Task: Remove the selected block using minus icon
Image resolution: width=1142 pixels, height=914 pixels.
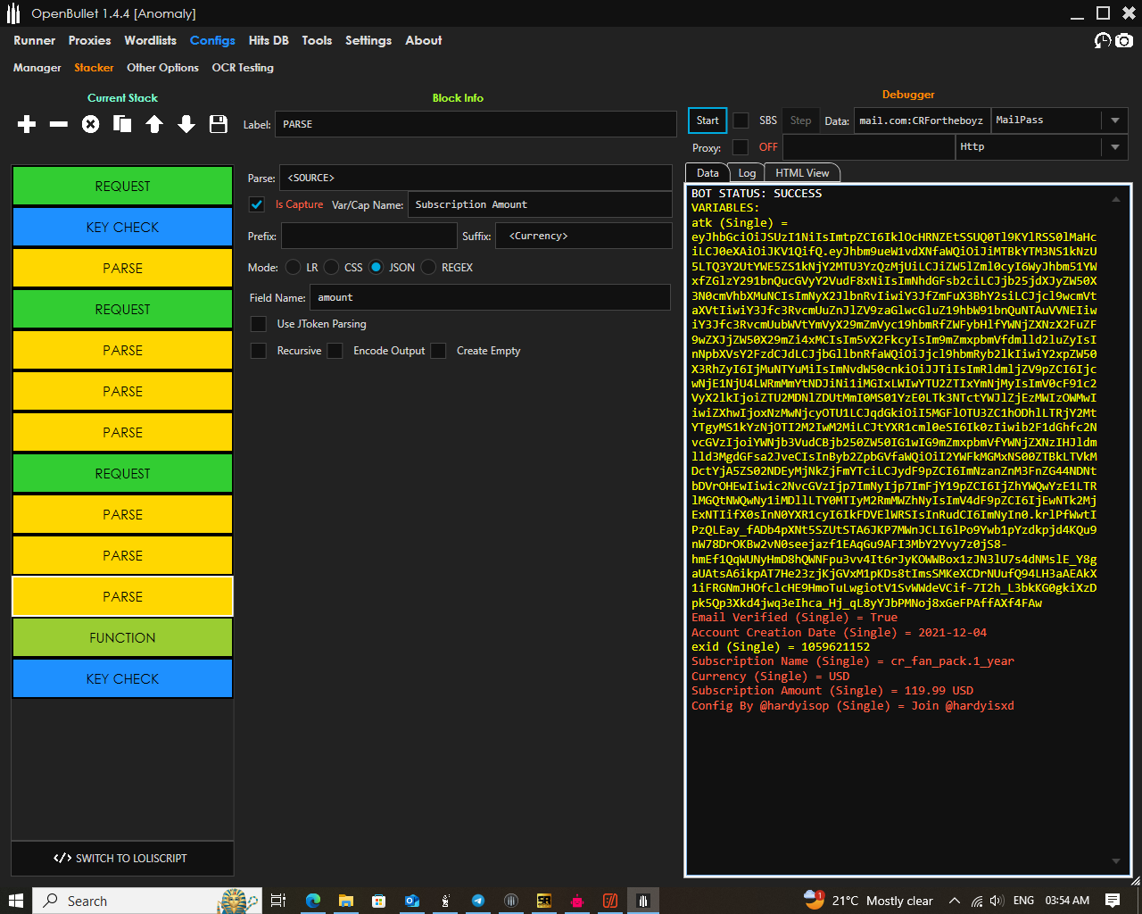Action: coord(58,124)
